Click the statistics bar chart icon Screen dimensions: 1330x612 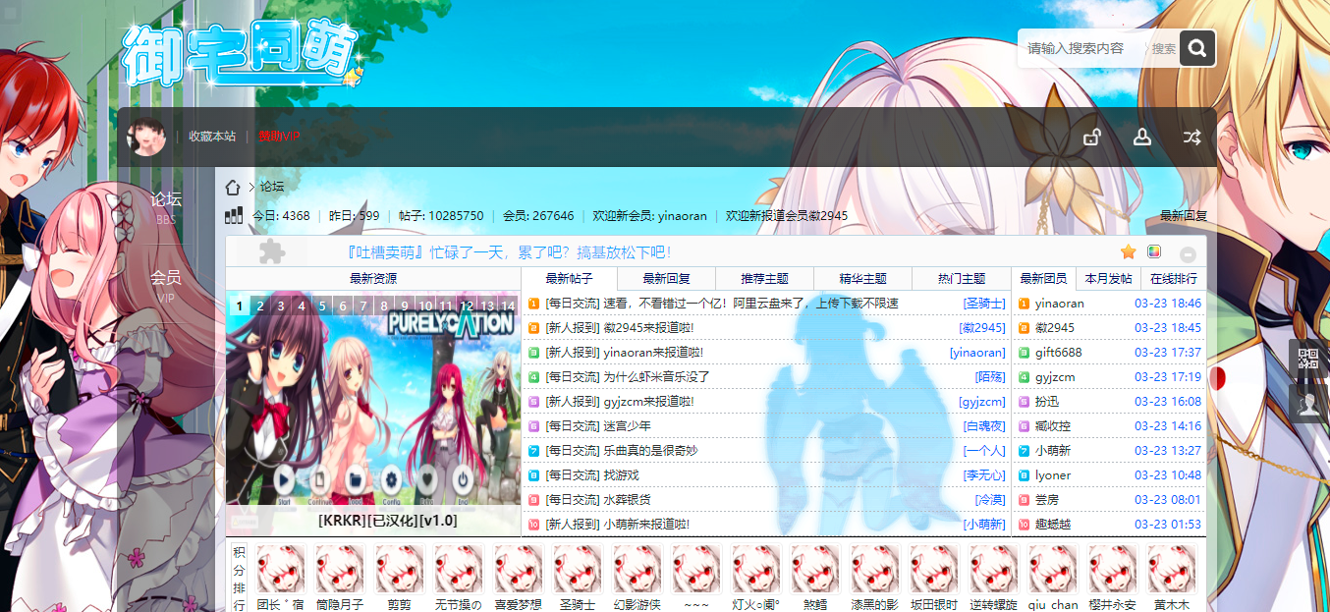pyautogui.click(x=234, y=215)
